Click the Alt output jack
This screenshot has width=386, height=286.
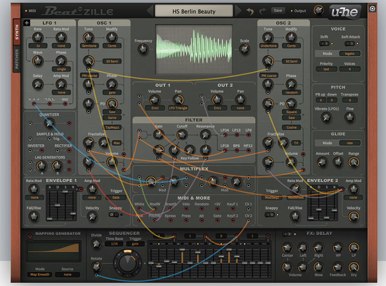click(201, 221)
